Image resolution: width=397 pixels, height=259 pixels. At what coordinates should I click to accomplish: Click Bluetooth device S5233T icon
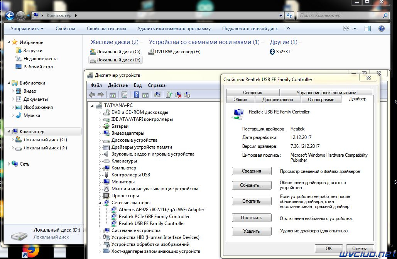point(272,52)
